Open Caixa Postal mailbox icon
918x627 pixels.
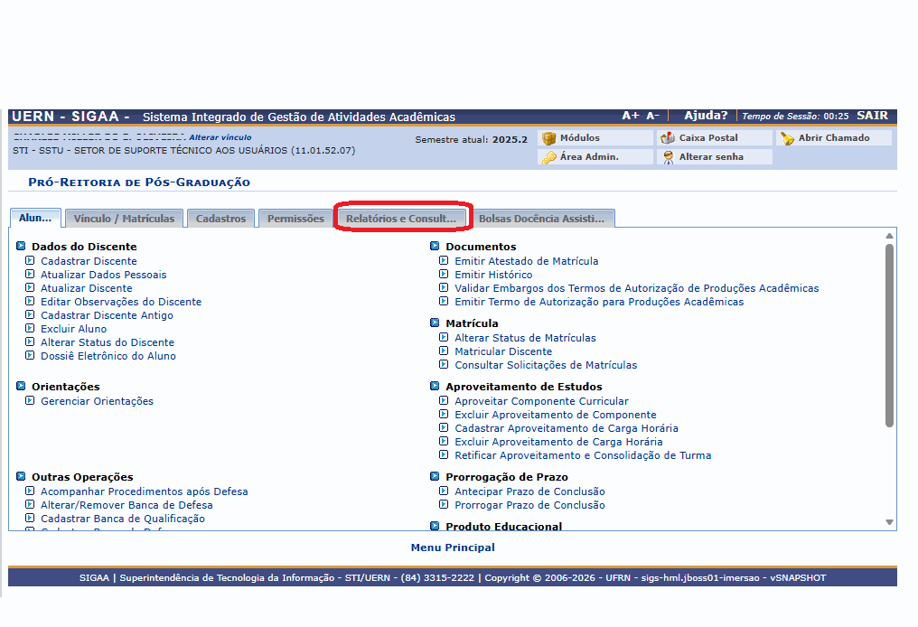point(668,138)
